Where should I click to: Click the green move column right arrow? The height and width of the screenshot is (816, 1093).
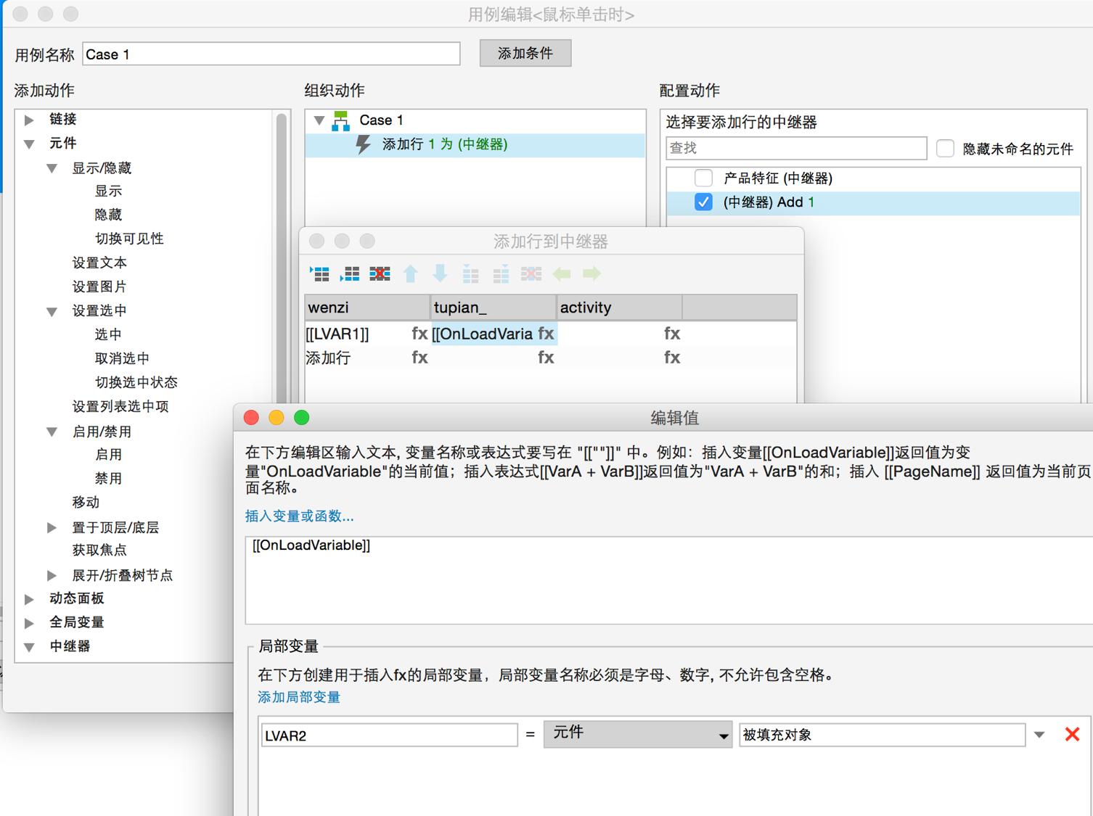(x=592, y=273)
